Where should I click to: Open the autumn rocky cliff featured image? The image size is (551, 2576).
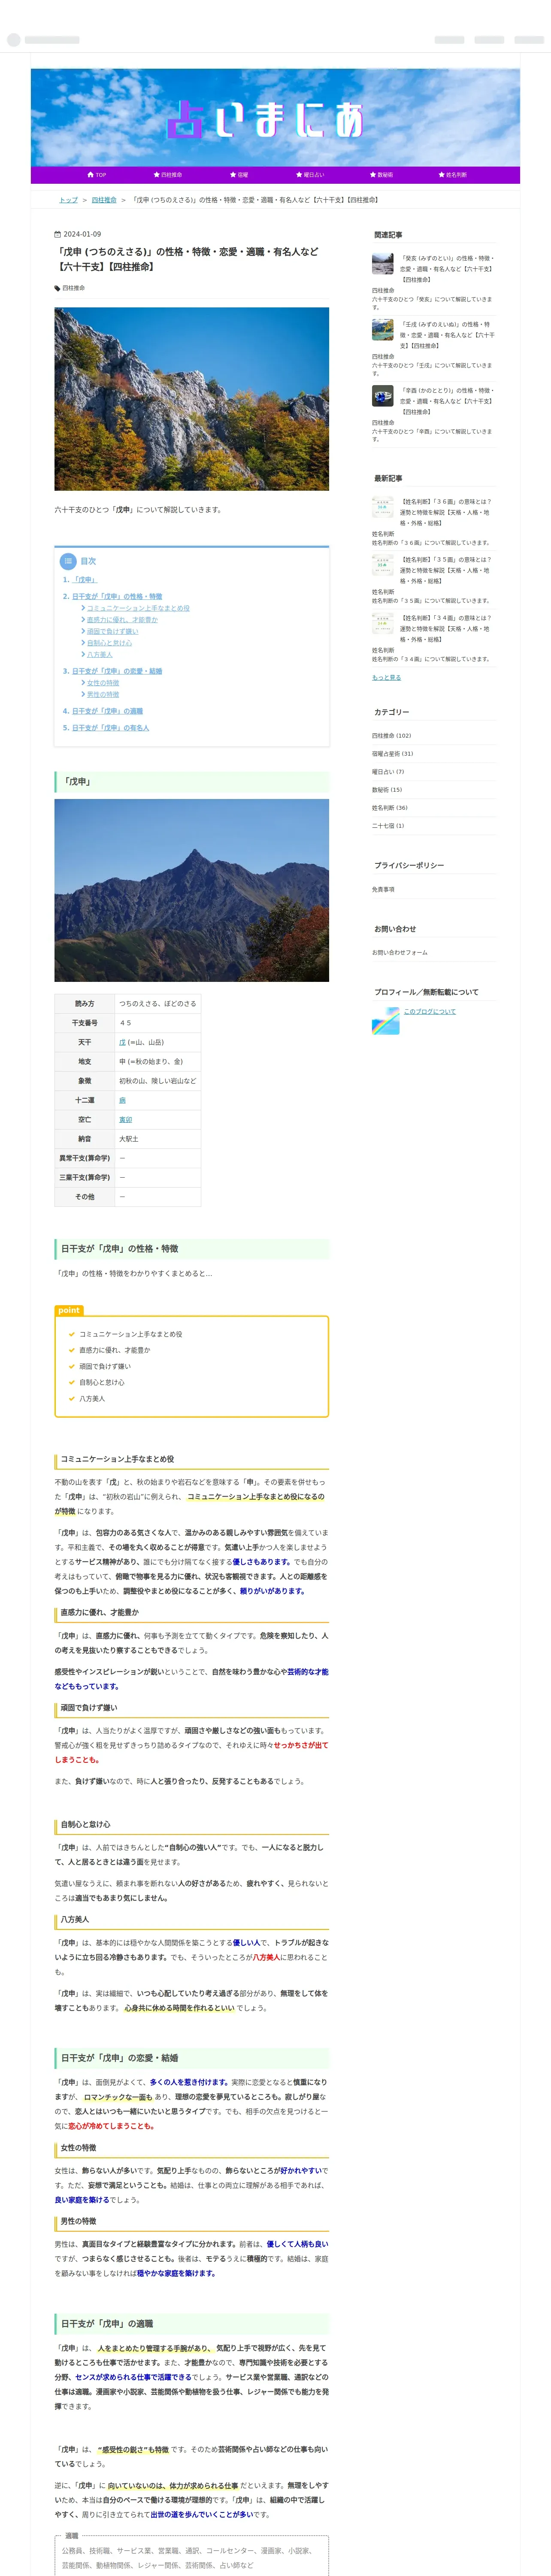click(191, 399)
